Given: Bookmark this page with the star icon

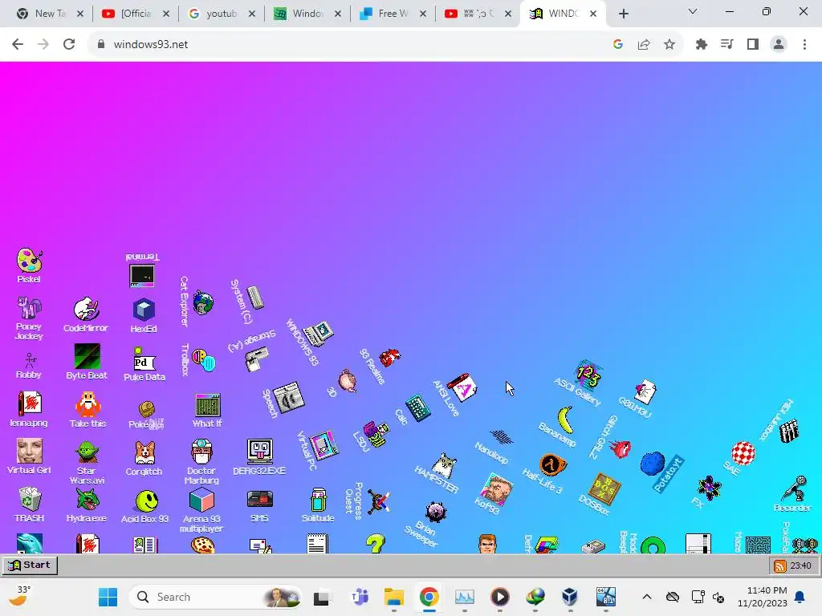Looking at the screenshot, I should (669, 45).
